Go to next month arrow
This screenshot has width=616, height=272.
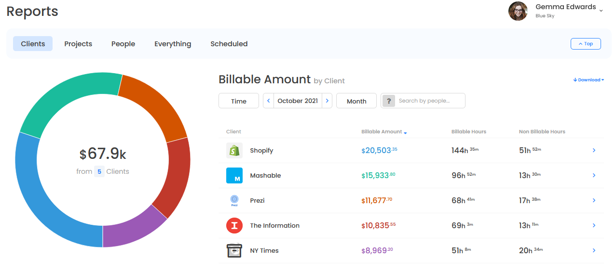[327, 101]
